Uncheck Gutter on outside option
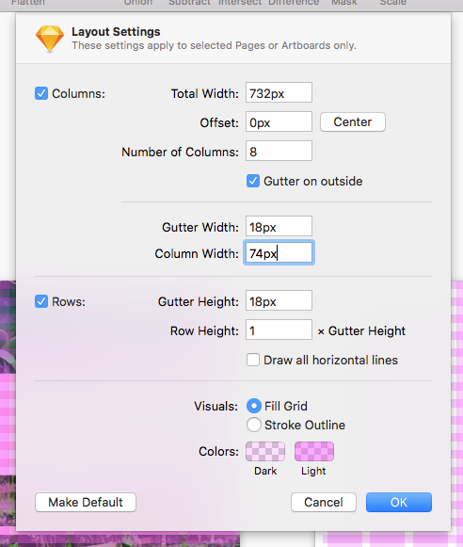 click(253, 181)
